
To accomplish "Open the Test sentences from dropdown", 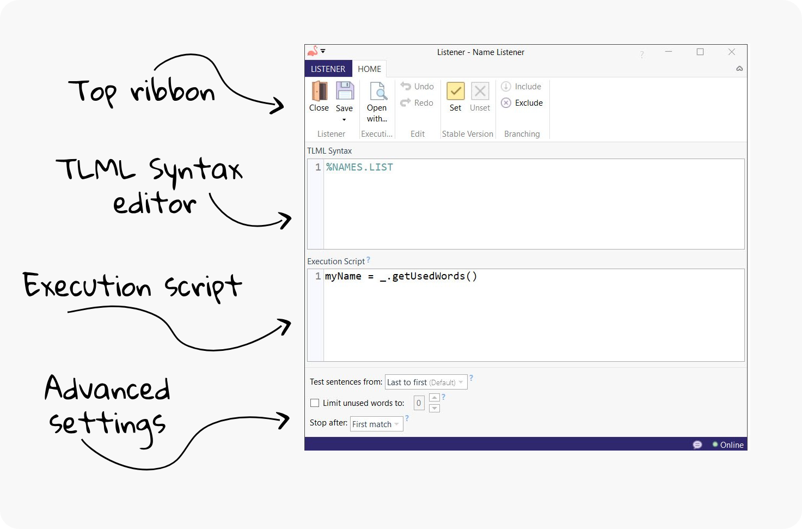I will 426,382.
